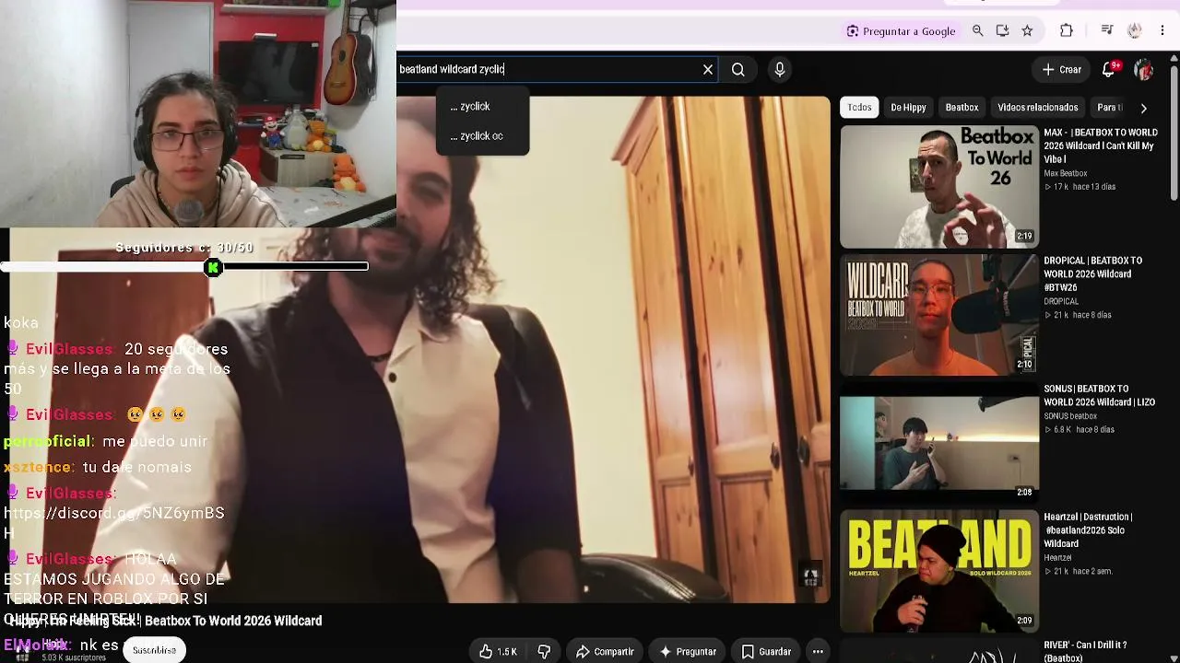This screenshot has height=663, width=1180.
Task: Open the YouTube notifications bell
Action: click(1109, 69)
